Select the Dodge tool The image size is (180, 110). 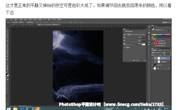pos(7,57)
